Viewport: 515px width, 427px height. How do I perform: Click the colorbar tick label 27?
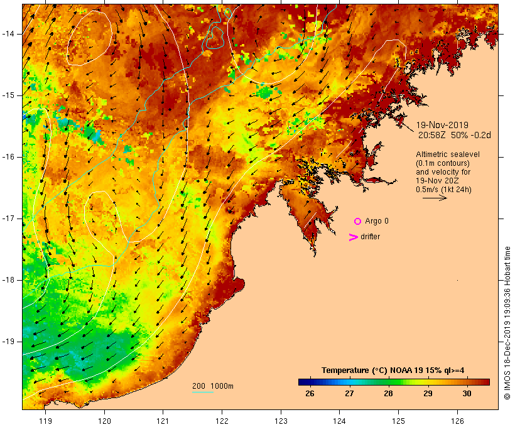[x=349, y=394]
